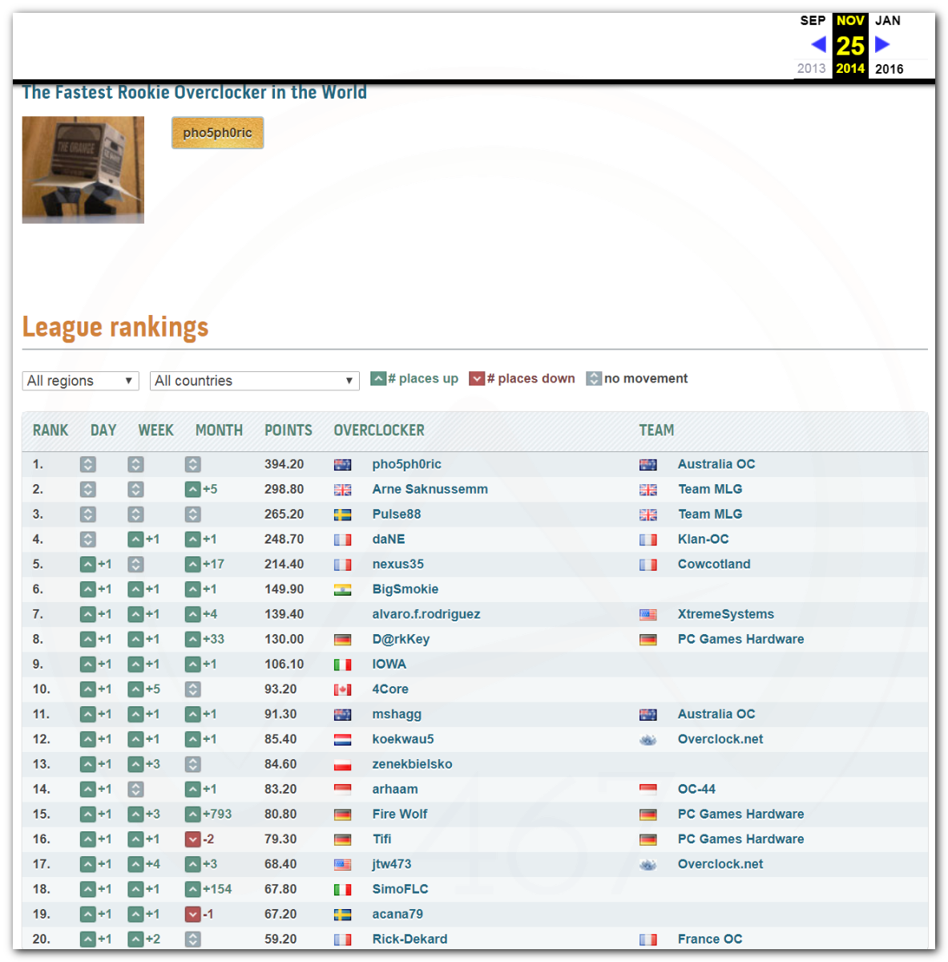Screen dimensions: 948x962
Task: Open the All regions dropdown
Action: [80, 381]
